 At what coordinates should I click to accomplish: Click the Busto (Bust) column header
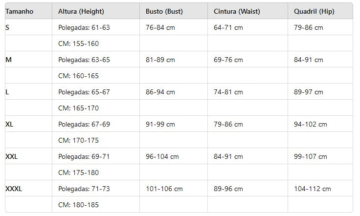point(164,11)
